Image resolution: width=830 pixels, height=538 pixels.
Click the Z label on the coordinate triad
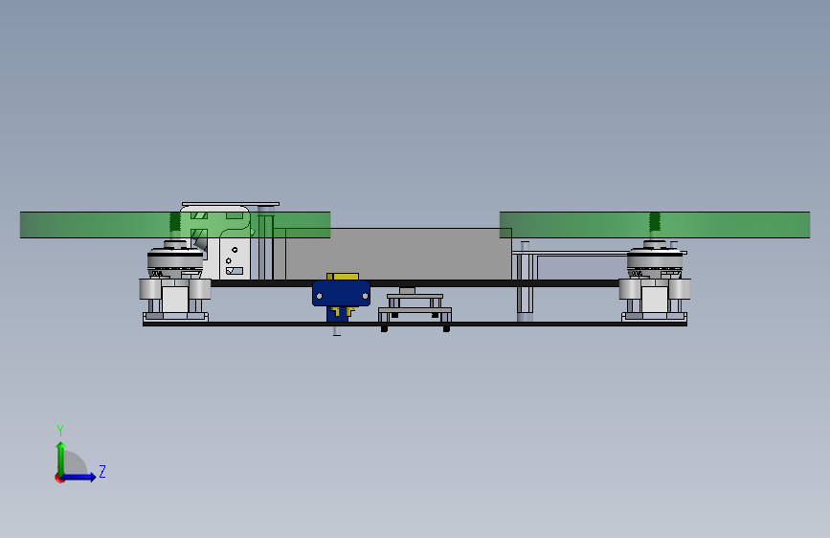coord(102,471)
